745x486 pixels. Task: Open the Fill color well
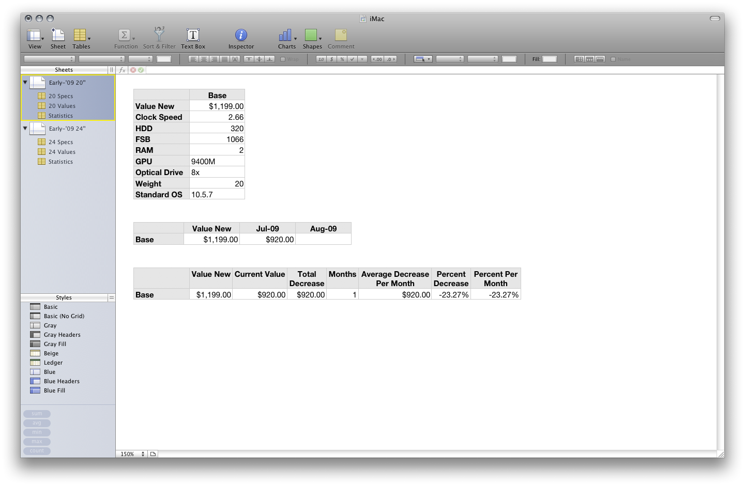(550, 59)
